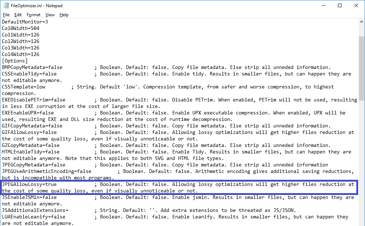The height and width of the screenshot is (226, 365).
Task: Click the Col0Width=504 line
Action: (x=21, y=29)
